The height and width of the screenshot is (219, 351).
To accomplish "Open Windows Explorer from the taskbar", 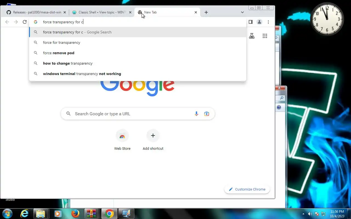I will click(x=41, y=214).
